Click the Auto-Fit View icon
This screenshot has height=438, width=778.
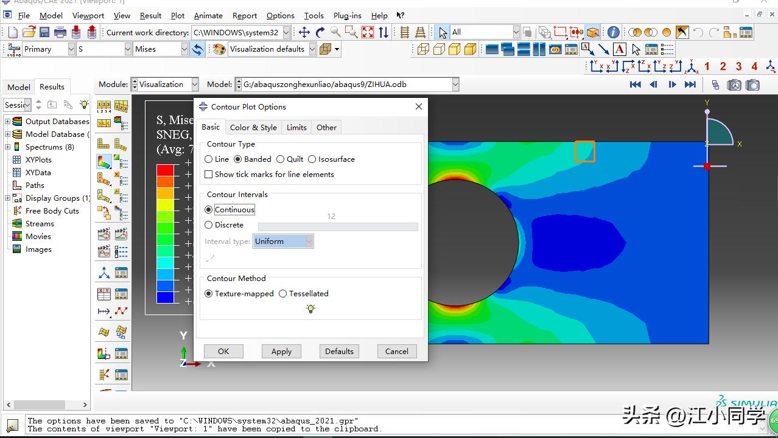tap(368, 32)
